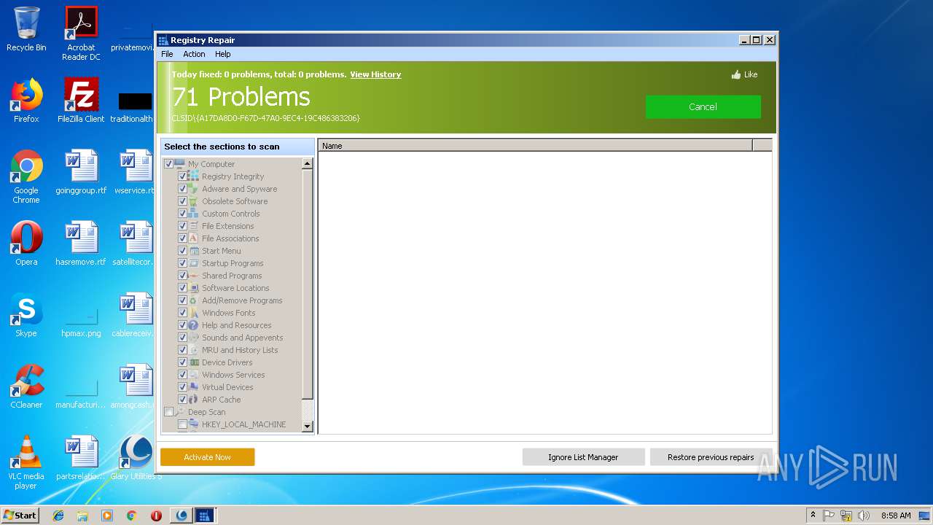Click the File Extensions icon
The height and width of the screenshot is (525, 933).
point(194,226)
